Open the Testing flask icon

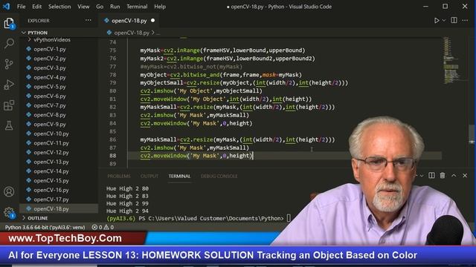9,125
